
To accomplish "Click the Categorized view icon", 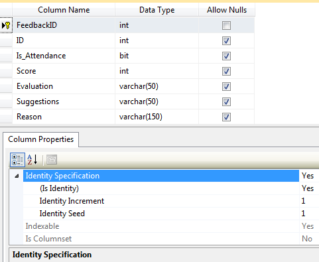I will [x=17, y=160].
